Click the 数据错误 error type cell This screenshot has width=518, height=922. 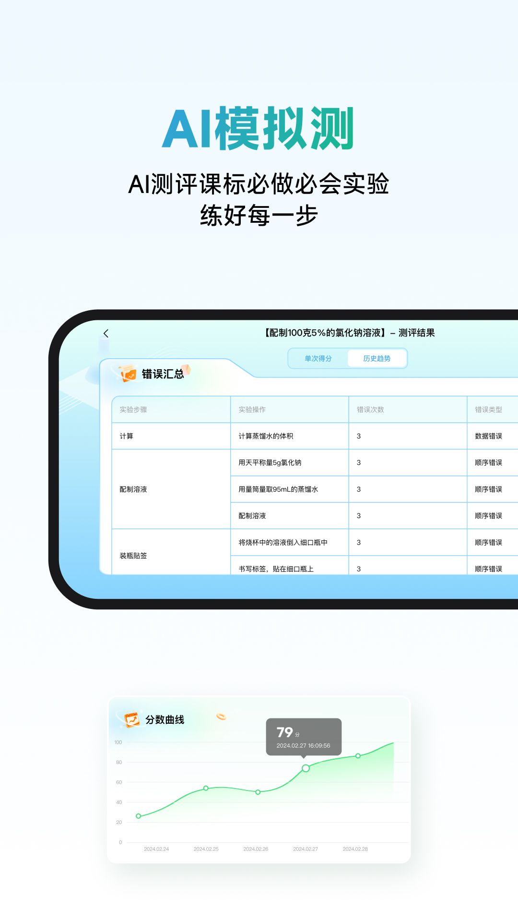click(x=488, y=436)
